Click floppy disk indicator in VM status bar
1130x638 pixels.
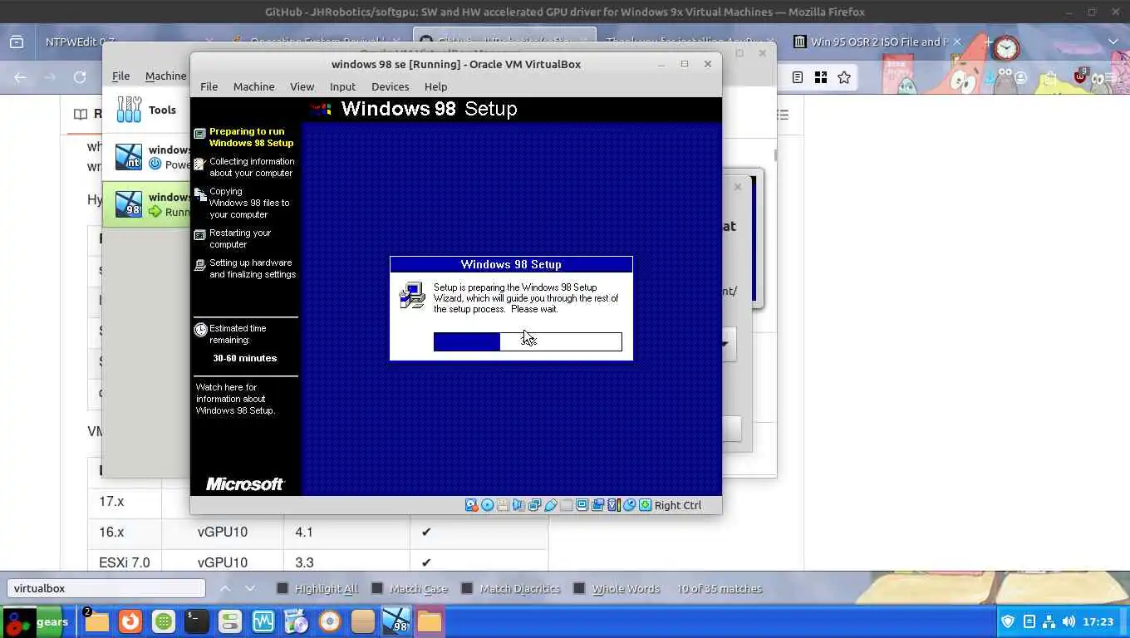(503, 505)
